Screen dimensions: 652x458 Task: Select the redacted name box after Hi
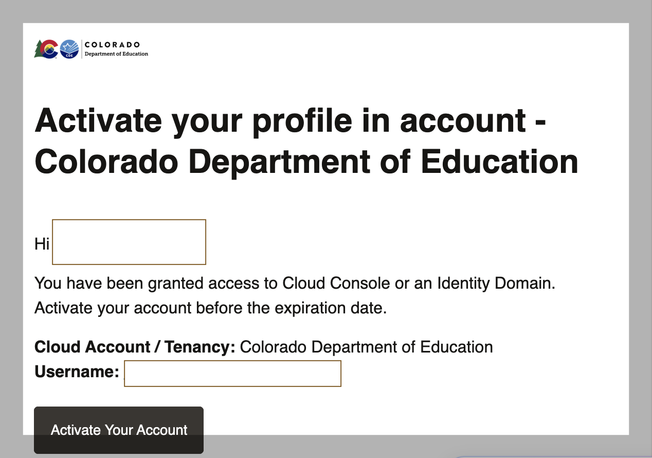pyautogui.click(x=129, y=242)
